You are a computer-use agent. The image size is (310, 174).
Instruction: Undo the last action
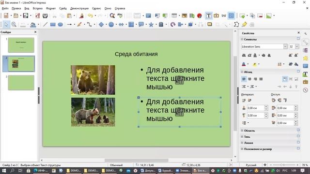click(x=91, y=15)
